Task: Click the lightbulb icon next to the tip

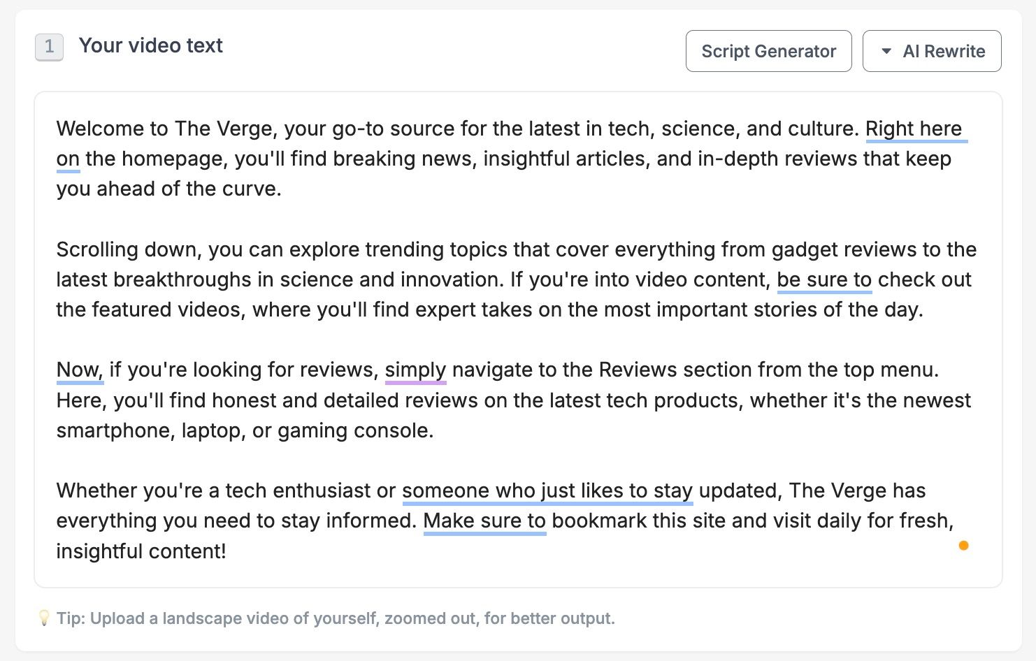Action: coord(44,618)
